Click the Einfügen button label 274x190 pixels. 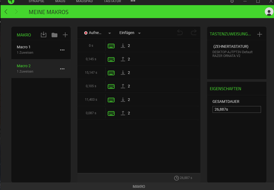point(127,33)
